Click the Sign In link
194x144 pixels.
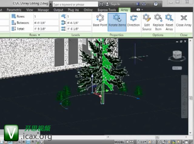pyautogui.click(x=115, y=4)
